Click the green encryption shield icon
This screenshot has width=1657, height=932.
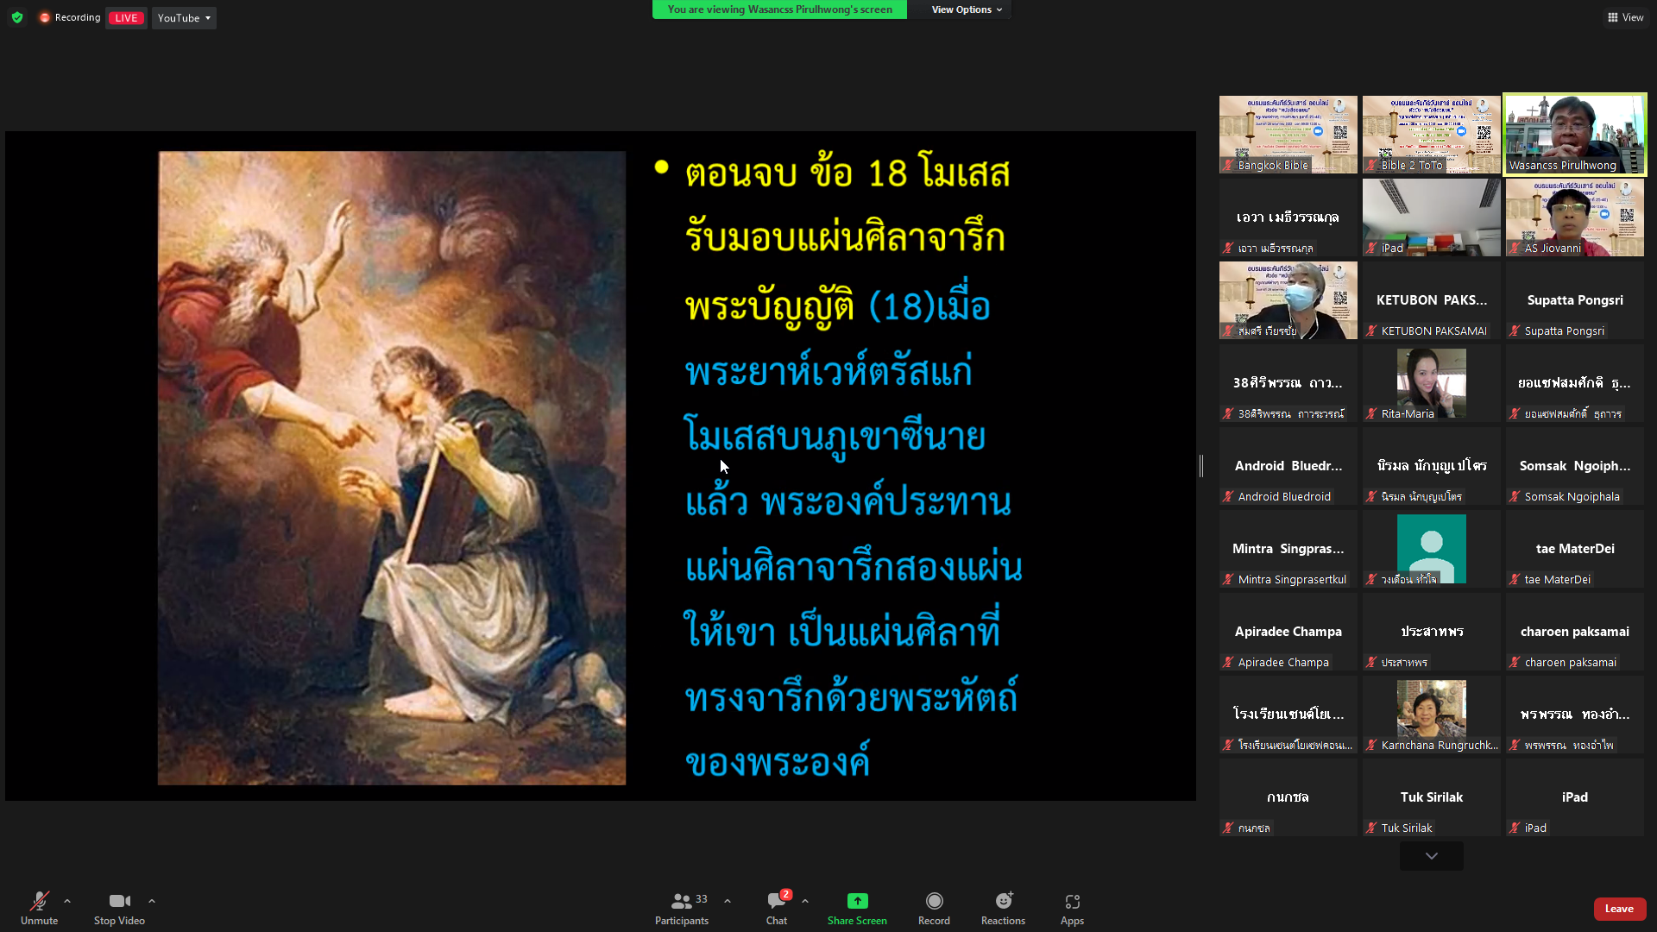pos(17,17)
